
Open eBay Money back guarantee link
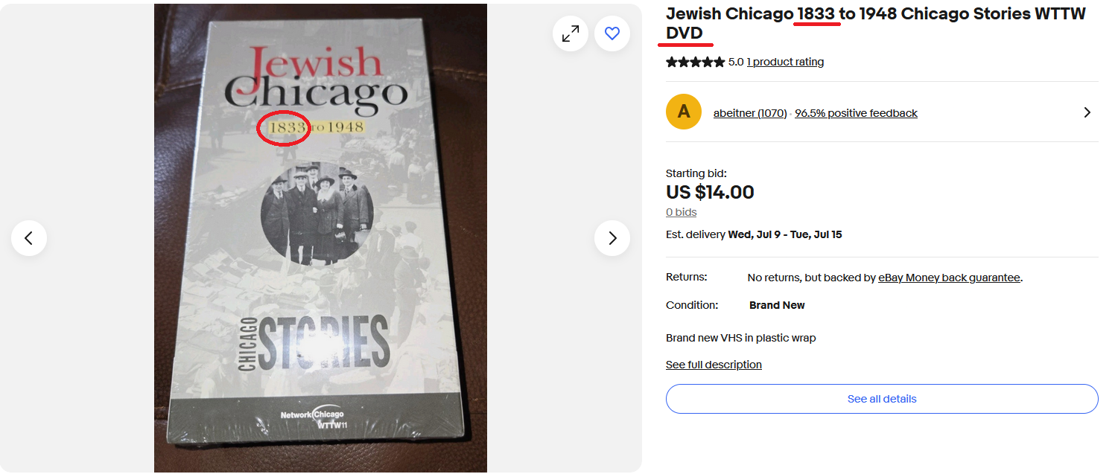(x=949, y=278)
